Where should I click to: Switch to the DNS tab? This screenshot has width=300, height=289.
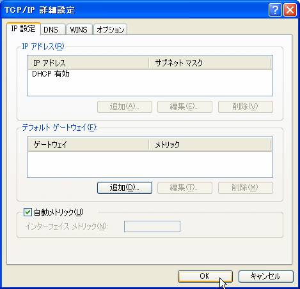coord(52,29)
